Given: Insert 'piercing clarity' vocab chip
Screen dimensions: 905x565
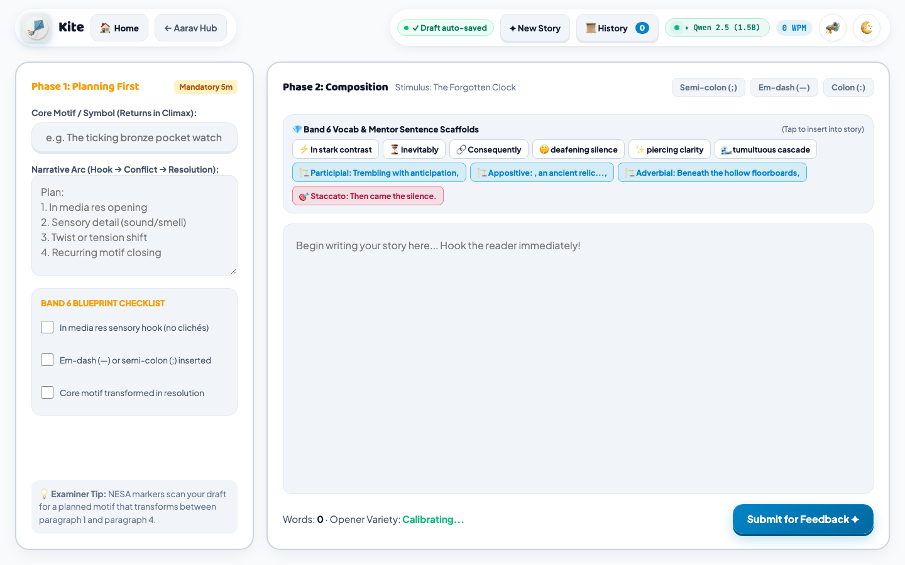Looking at the screenshot, I should tap(669, 149).
